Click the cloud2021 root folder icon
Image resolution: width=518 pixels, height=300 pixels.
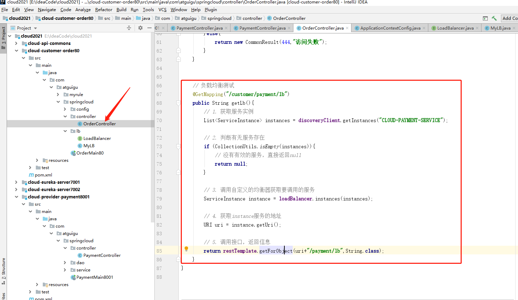[17, 36]
